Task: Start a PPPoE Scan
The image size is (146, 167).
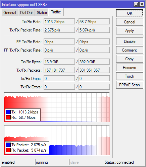Action: [130, 85]
